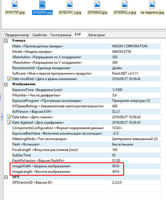166x200 pixels.
Task: Click the NIKON D750 value
Action: click(122, 52)
